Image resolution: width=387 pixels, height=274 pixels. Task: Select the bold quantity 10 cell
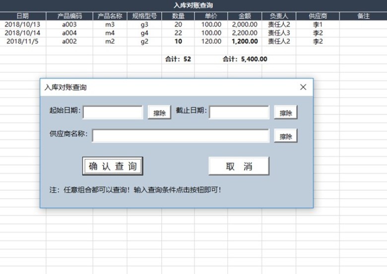[x=178, y=42]
